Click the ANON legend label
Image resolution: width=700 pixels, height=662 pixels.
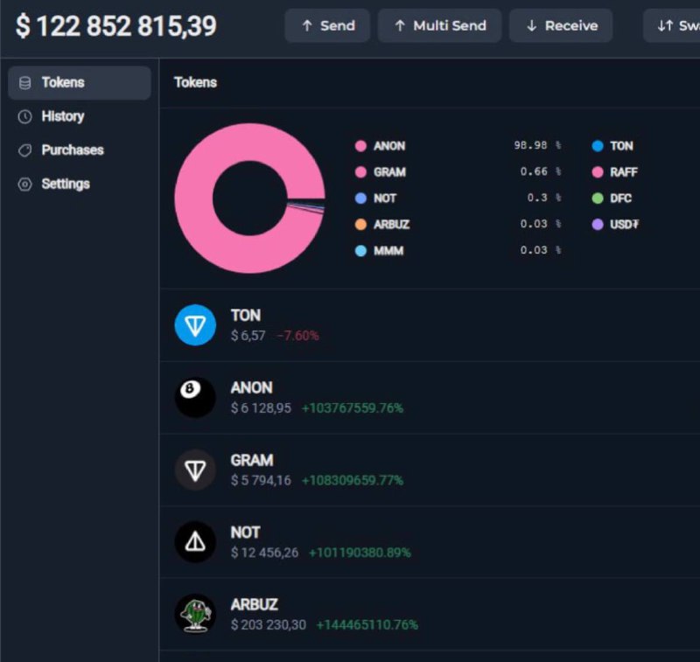pos(389,146)
